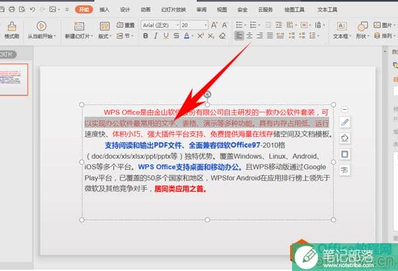The width and height of the screenshot is (398, 271).
Task: Open the Section (节) dropdown
Action: point(125,36)
